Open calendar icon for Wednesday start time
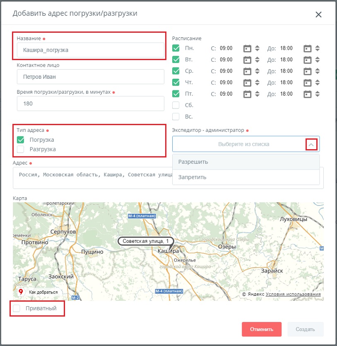This screenshot has width=337, height=346. pos(247,71)
